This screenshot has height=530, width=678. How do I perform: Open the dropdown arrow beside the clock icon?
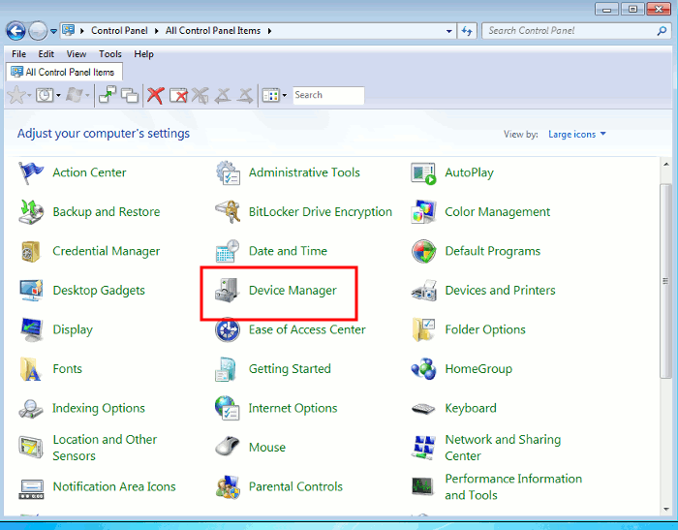(58, 95)
